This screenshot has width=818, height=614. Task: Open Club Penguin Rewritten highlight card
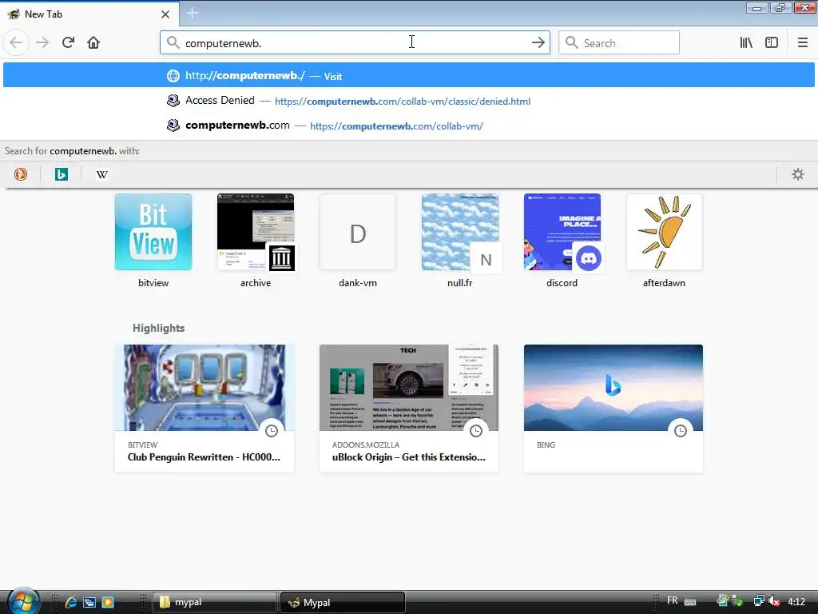[204, 409]
